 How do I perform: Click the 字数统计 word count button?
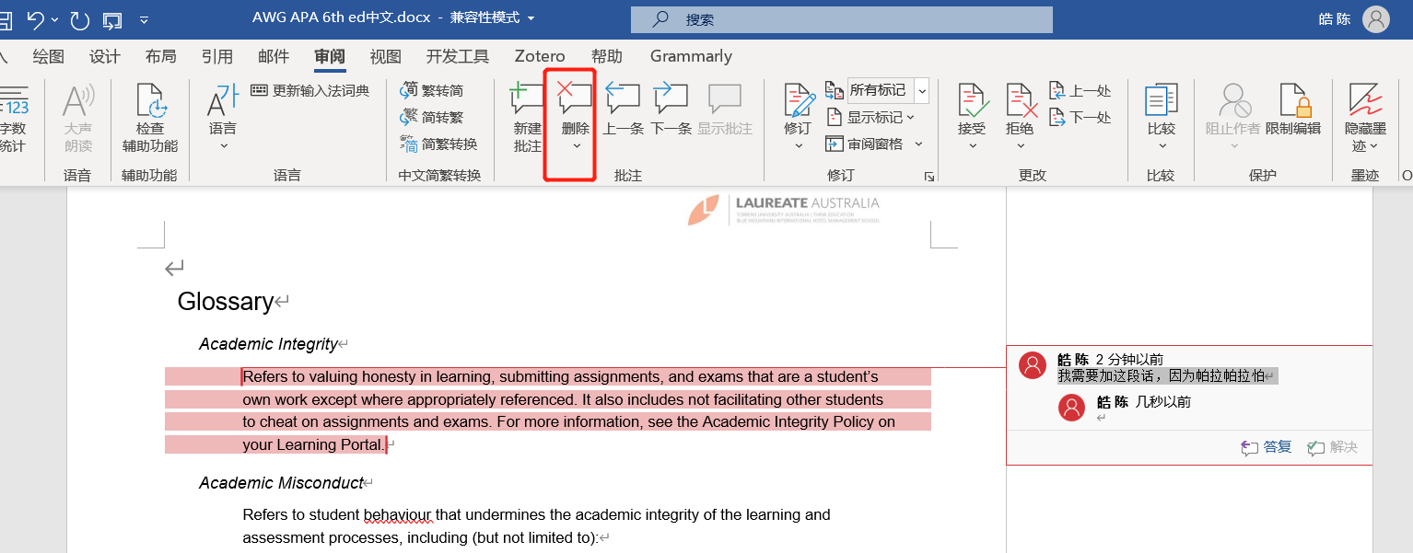(13, 118)
